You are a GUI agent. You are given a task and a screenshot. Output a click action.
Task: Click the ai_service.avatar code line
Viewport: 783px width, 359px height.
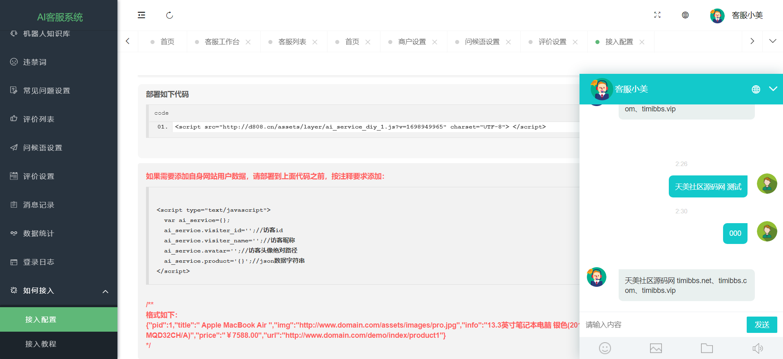tap(231, 250)
